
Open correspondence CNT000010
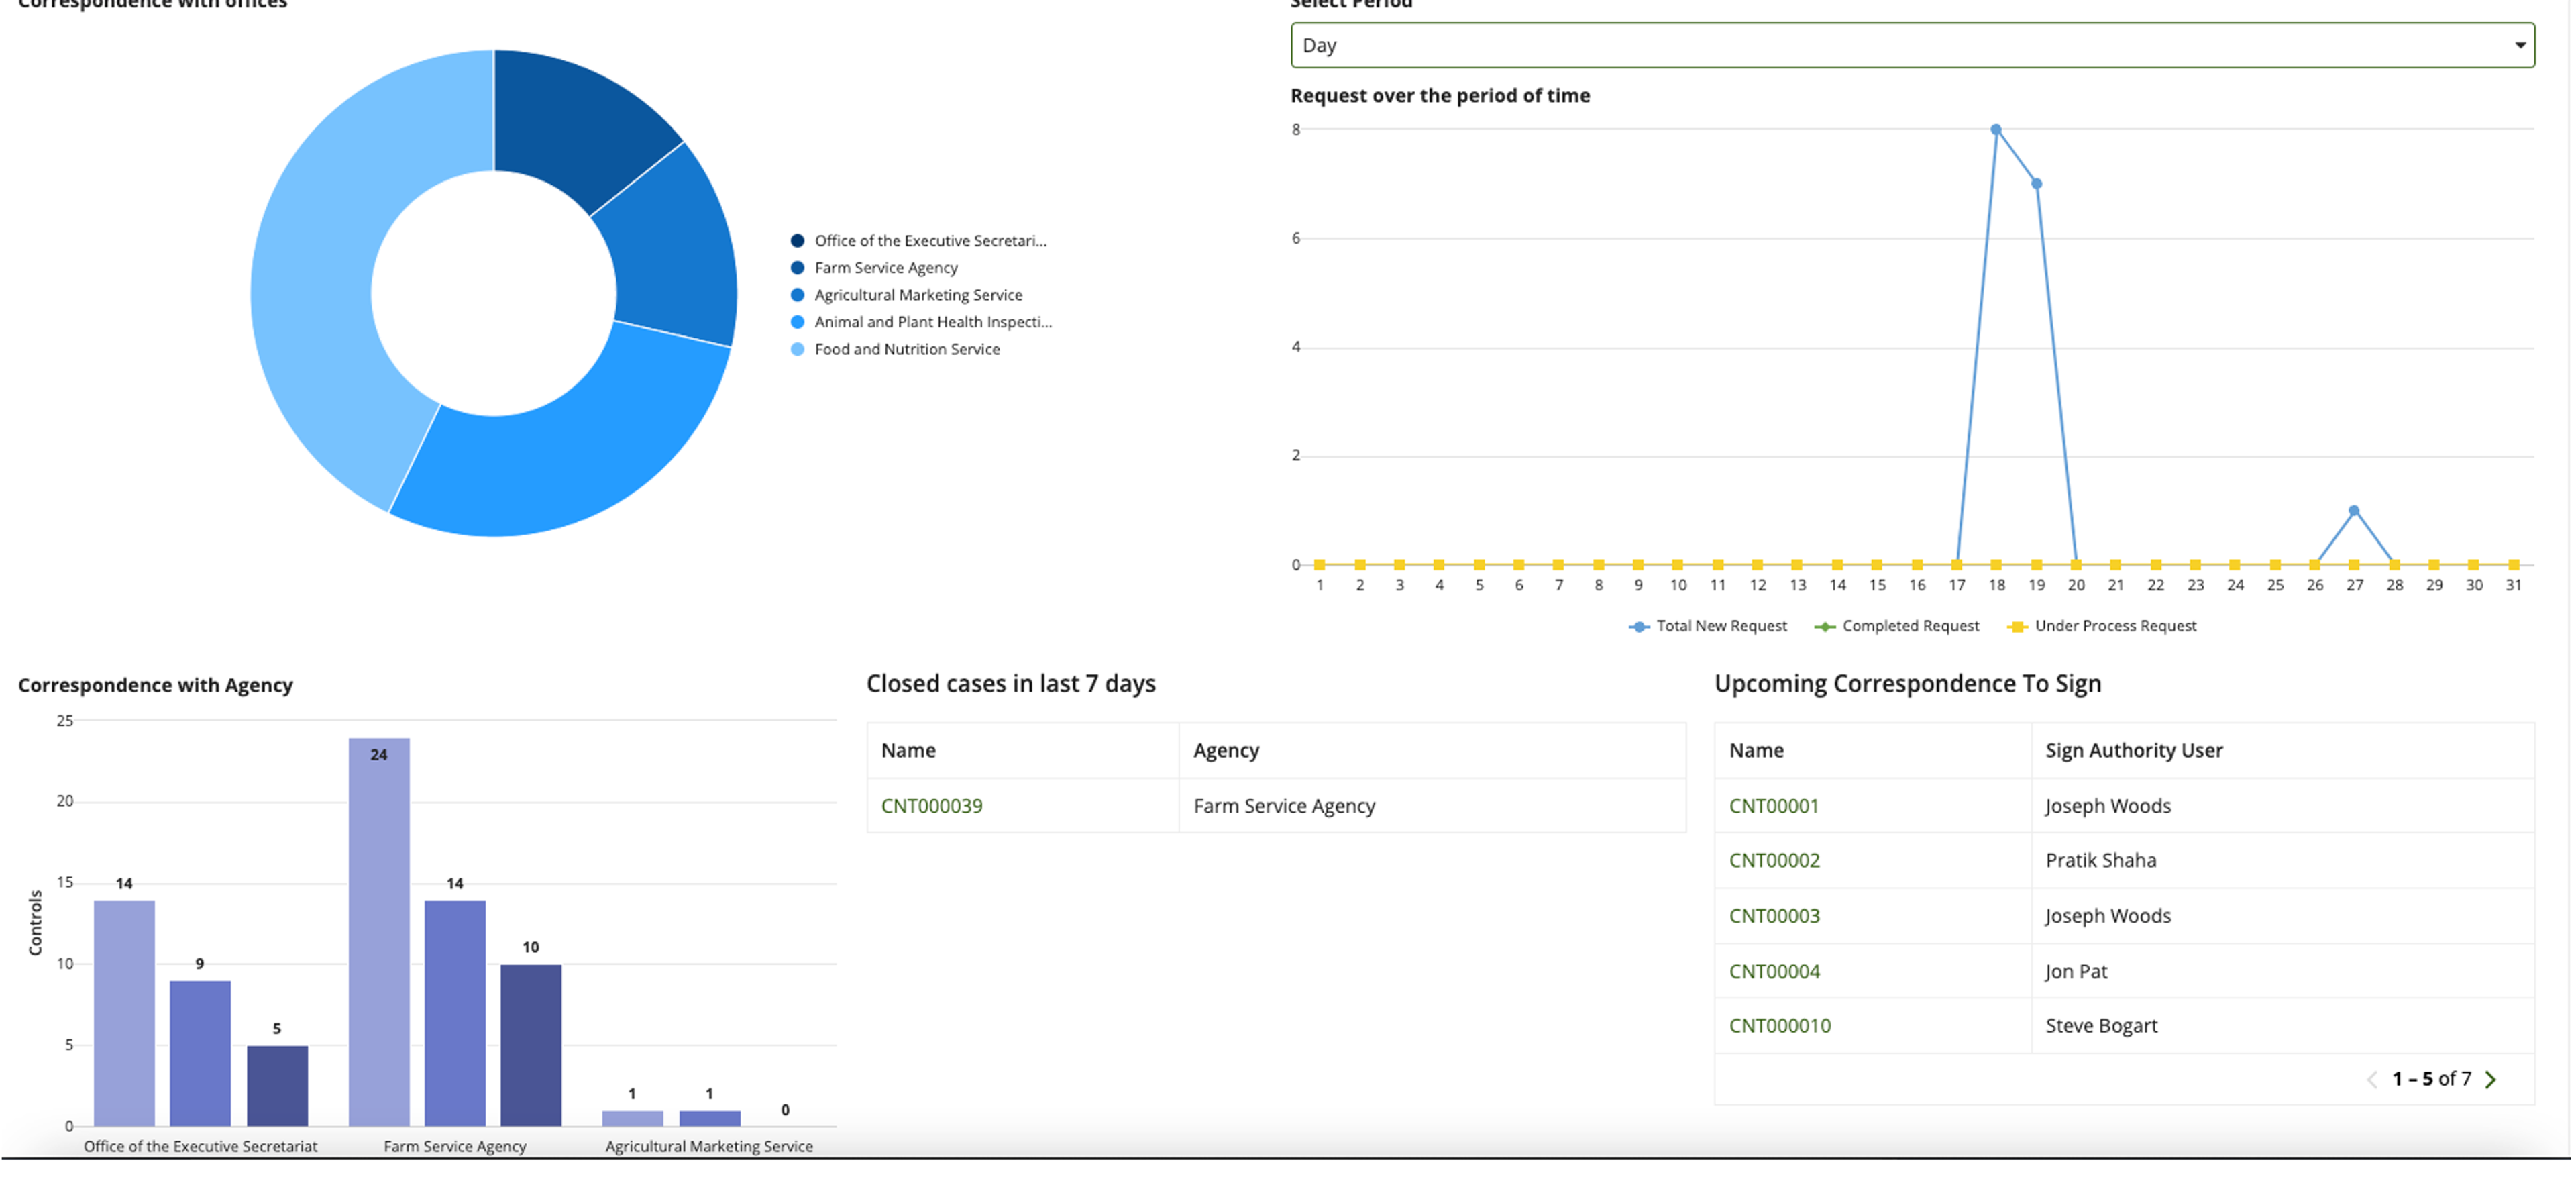click(x=1779, y=1026)
